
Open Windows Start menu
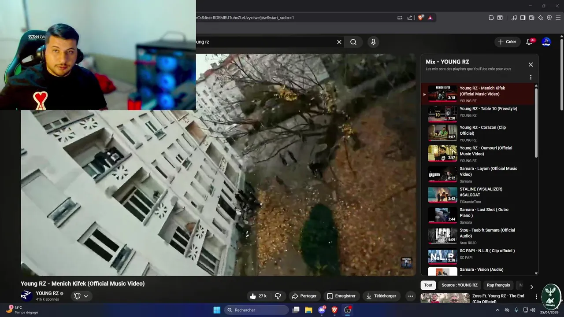click(x=217, y=310)
